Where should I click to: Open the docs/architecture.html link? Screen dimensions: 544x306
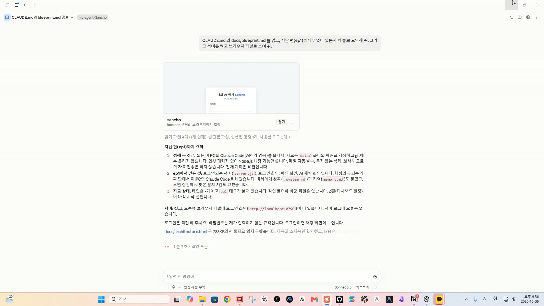coord(186,232)
